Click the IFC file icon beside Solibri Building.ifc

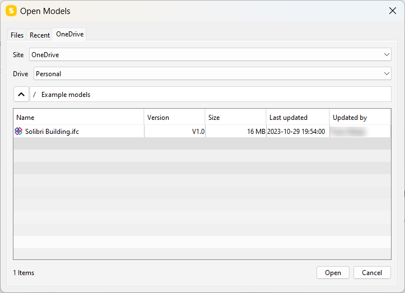(18, 131)
